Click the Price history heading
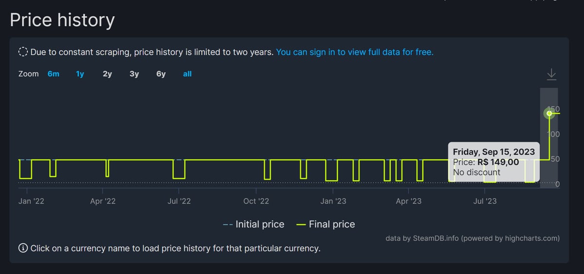 click(62, 20)
